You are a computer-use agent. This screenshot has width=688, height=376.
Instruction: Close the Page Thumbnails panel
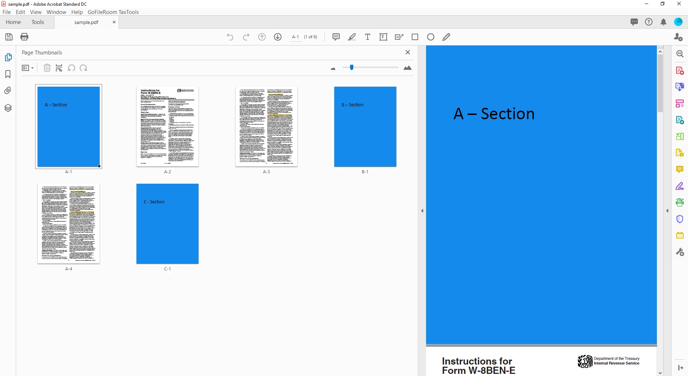click(408, 52)
